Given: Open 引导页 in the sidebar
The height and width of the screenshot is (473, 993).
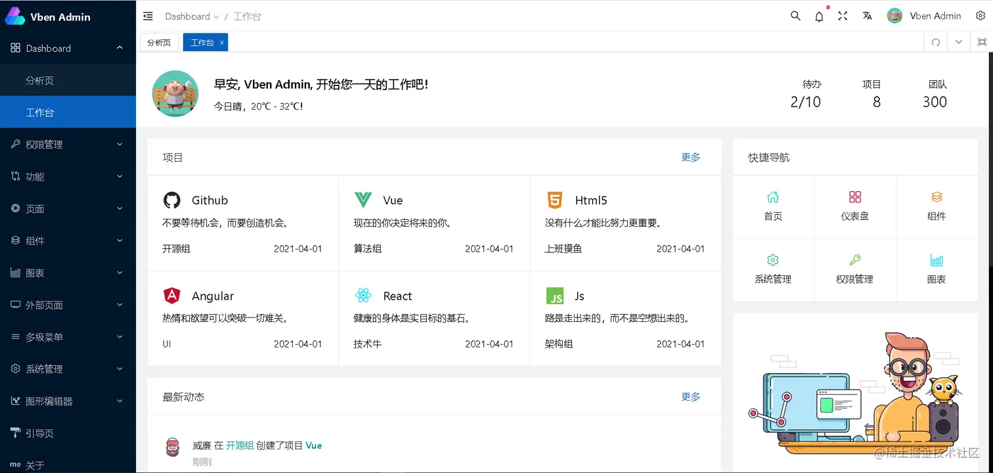Looking at the screenshot, I should pos(68,433).
